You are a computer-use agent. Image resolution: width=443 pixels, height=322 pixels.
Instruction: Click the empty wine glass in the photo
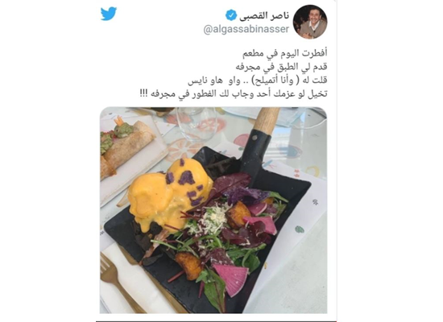point(196,124)
